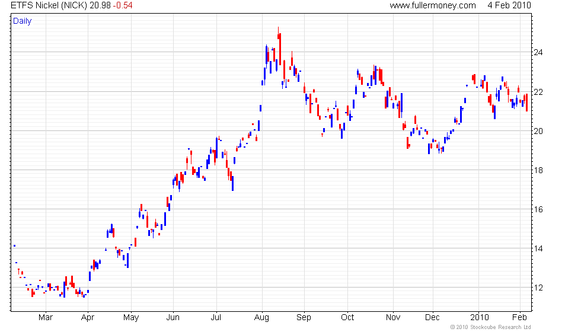The image size is (581, 332).
Task: Click the 'Jun' x-axis label
Action: click(x=173, y=318)
